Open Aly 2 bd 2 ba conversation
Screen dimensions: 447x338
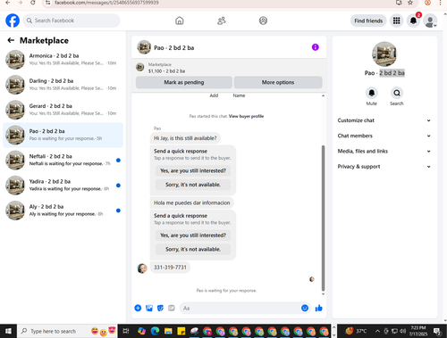click(63, 210)
